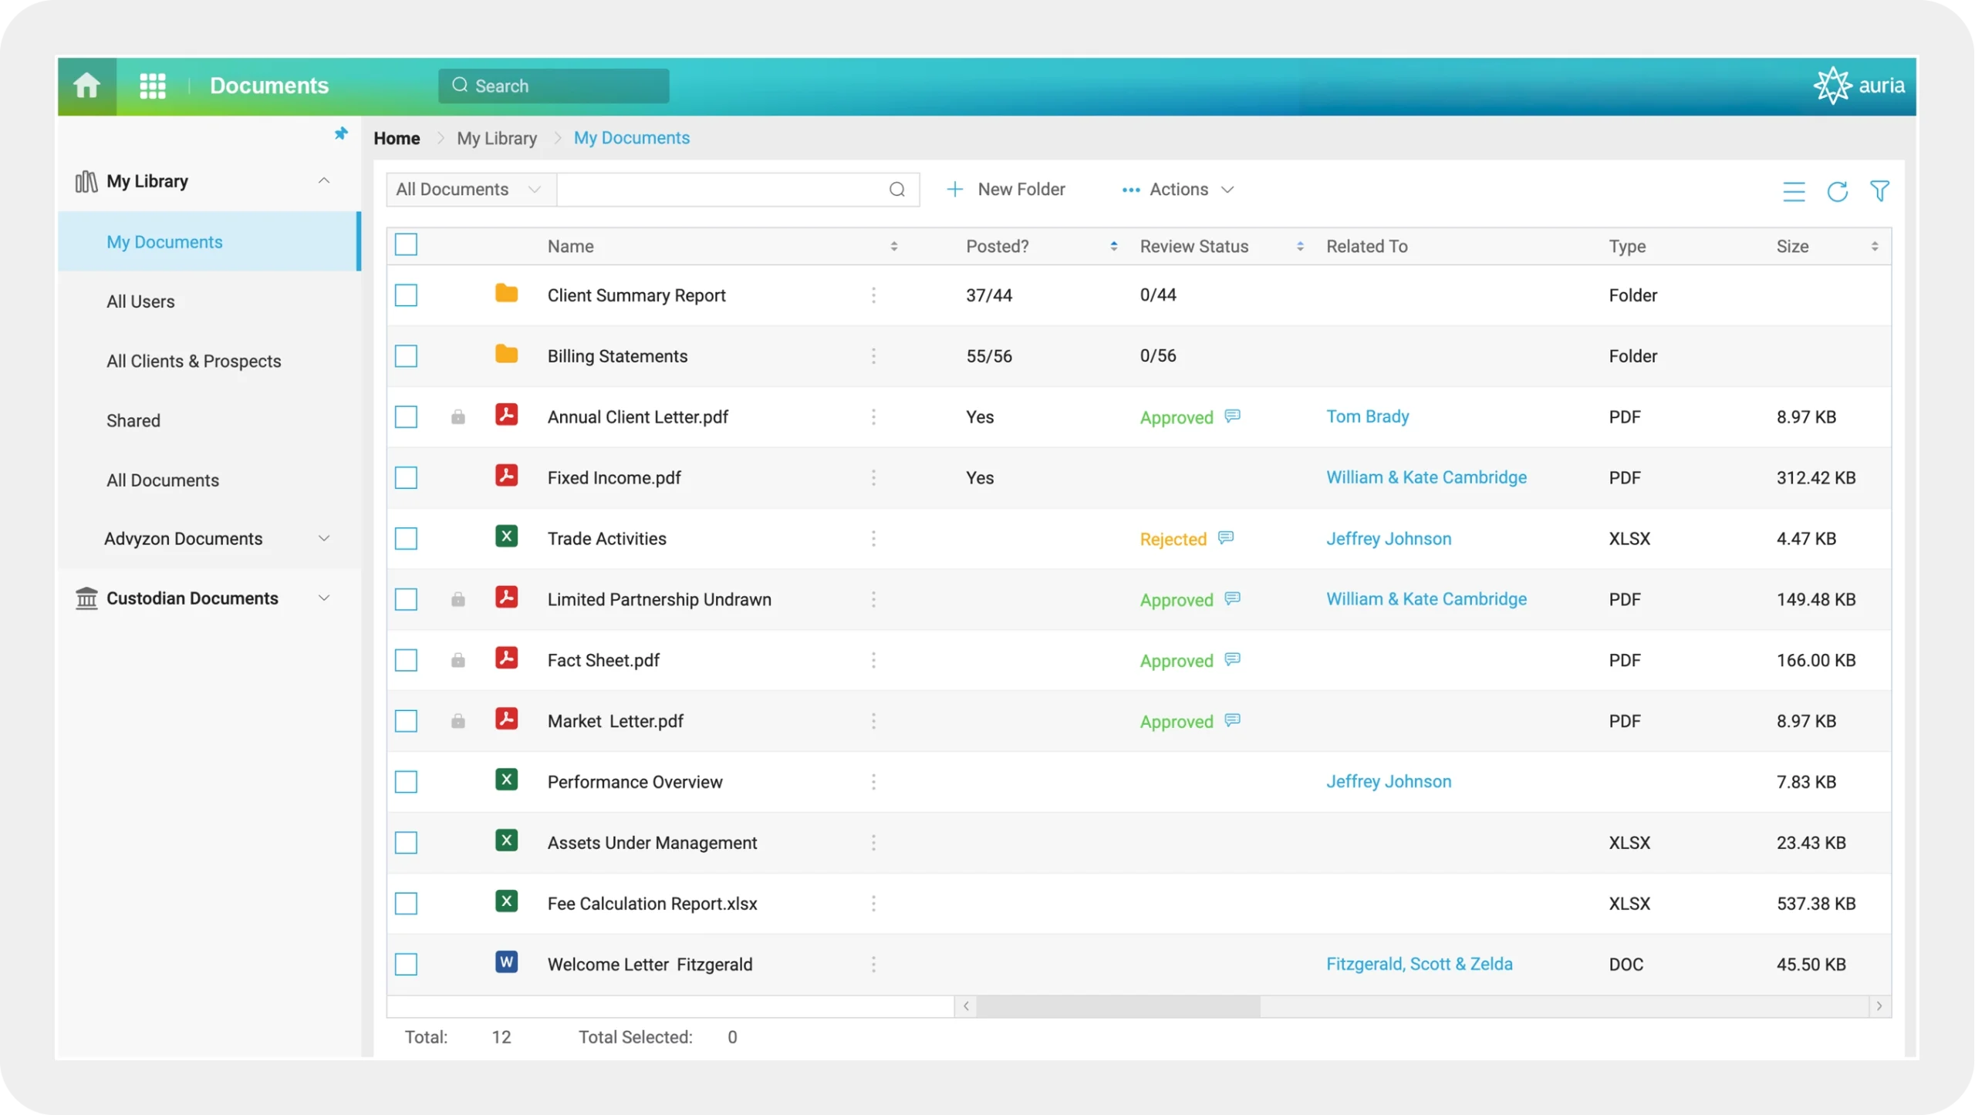Open the filter funnel icon above the table
Viewport: 1975px width, 1115px height.
tap(1879, 190)
